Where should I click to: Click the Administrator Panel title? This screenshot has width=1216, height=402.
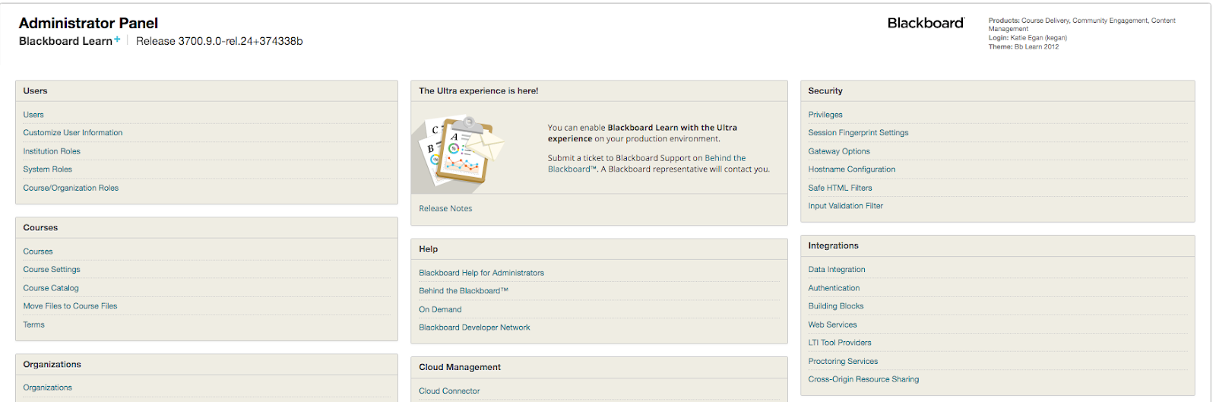[88, 24]
